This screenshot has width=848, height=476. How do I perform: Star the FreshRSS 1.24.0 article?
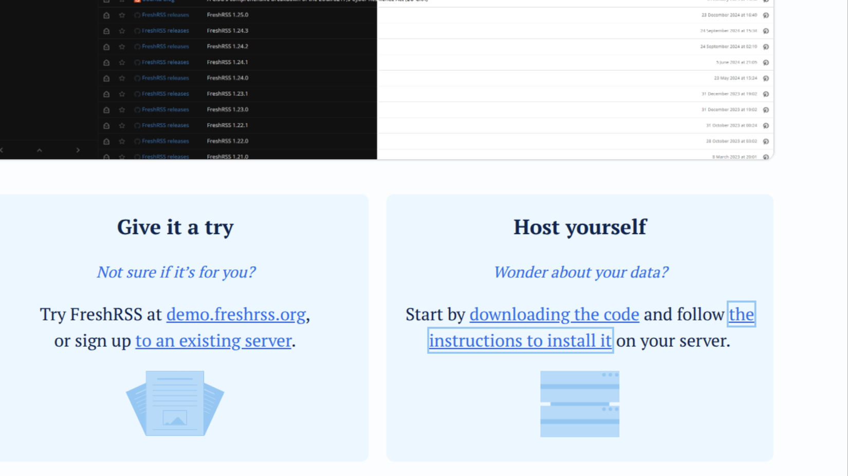point(122,78)
